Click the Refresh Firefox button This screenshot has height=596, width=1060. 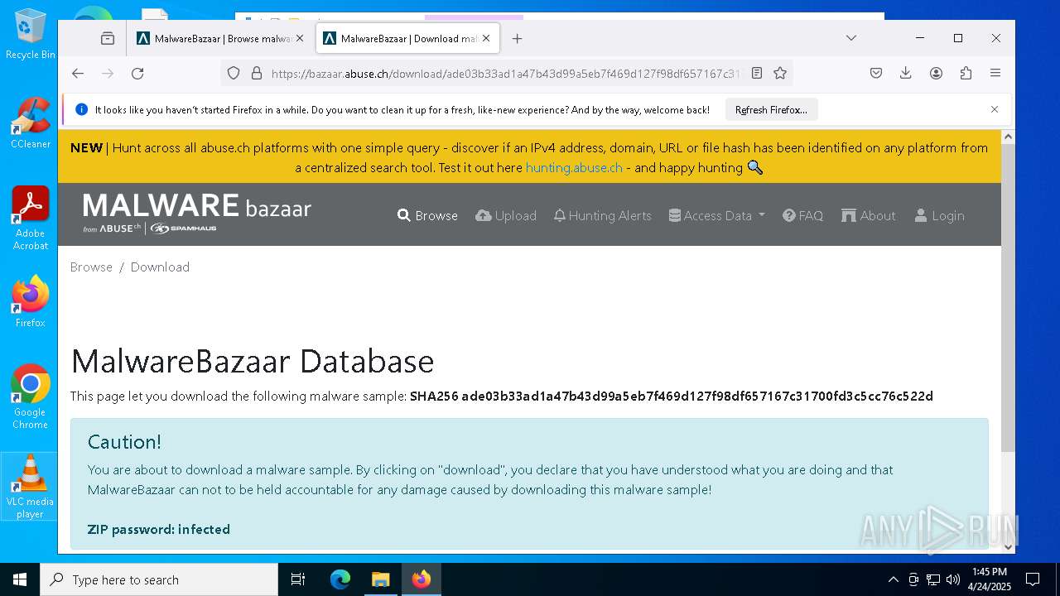771,109
